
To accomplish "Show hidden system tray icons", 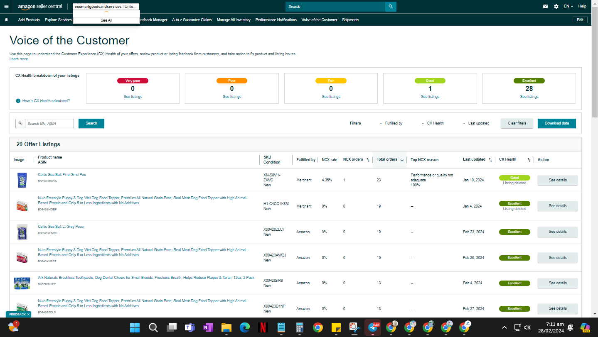I will pos(504,327).
